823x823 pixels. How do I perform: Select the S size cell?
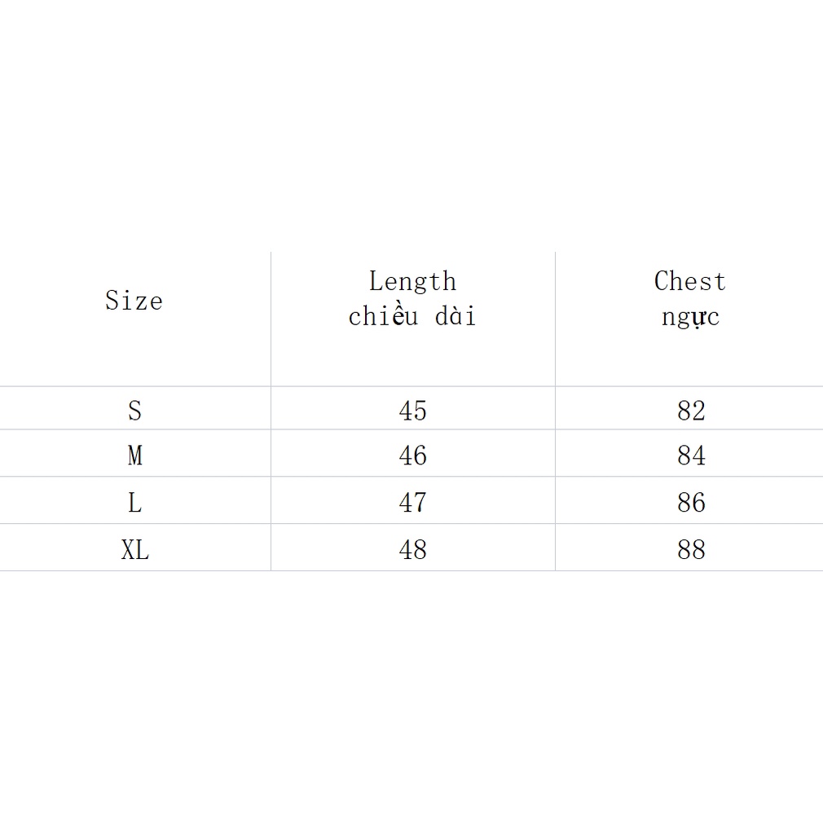pos(134,410)
